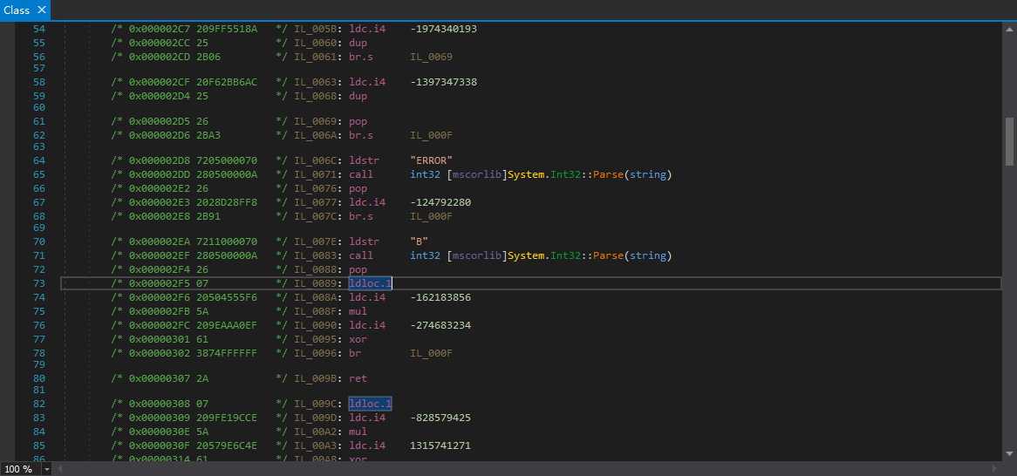Click the vertical scrollbar up arrow
The width and height of the screenshot is (1017, 476).
point(1010,28)
